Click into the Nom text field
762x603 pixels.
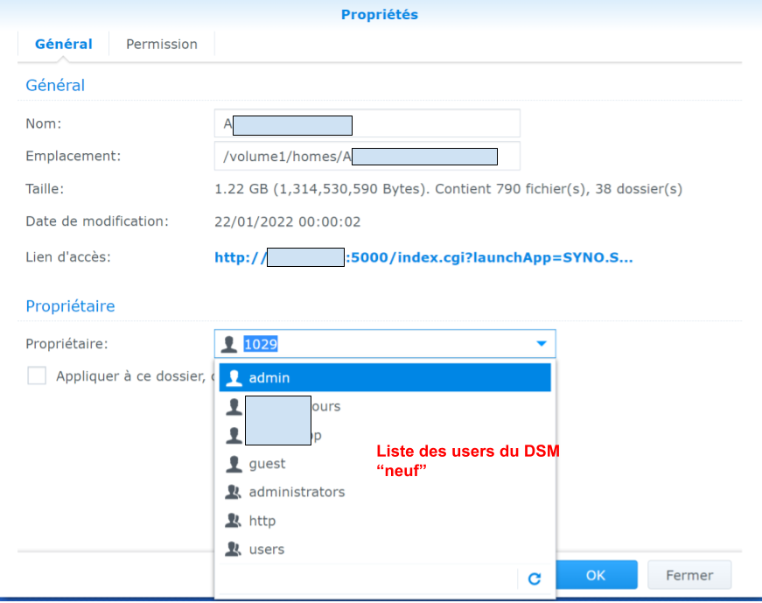click(367, 124)
